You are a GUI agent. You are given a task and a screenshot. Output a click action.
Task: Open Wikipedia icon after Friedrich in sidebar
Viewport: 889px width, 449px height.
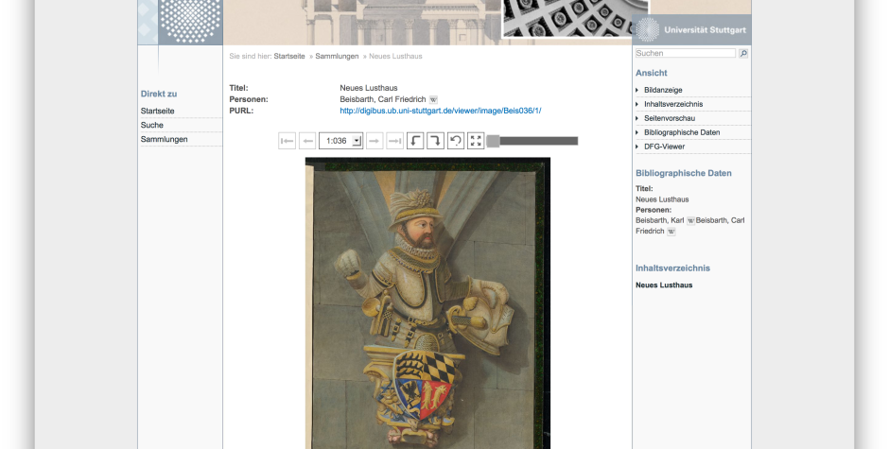(x=671, y=232)
